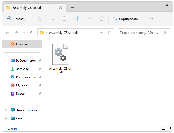The width and height of the screenshot is (174, 133).
Task: Switch to large icons view
Action: 169,128
